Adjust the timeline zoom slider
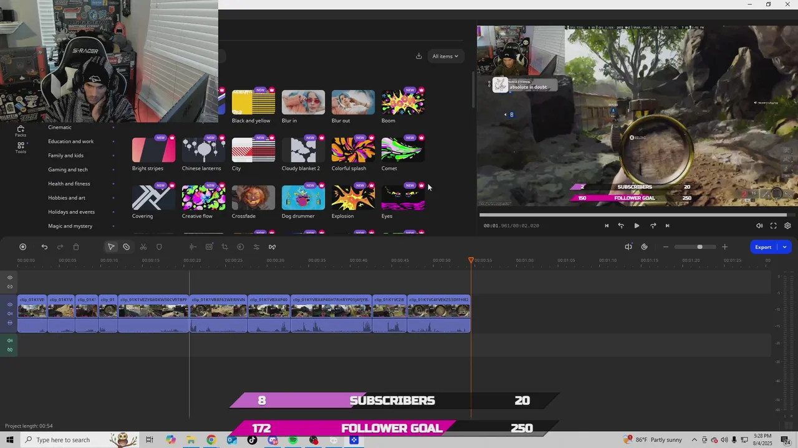Viewport: 798px width, 448px height. pos(695,247)
